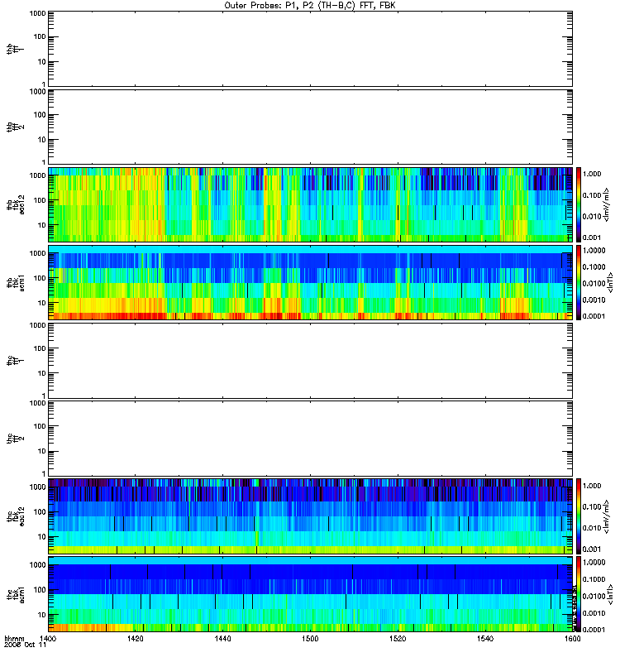Select the empty thb fff 1 plot panel
Screen dimensions: 620x662
[310, 49]
